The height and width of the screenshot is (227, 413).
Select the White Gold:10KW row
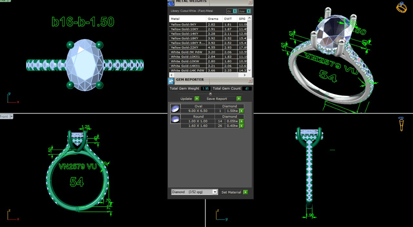(208, 61)
